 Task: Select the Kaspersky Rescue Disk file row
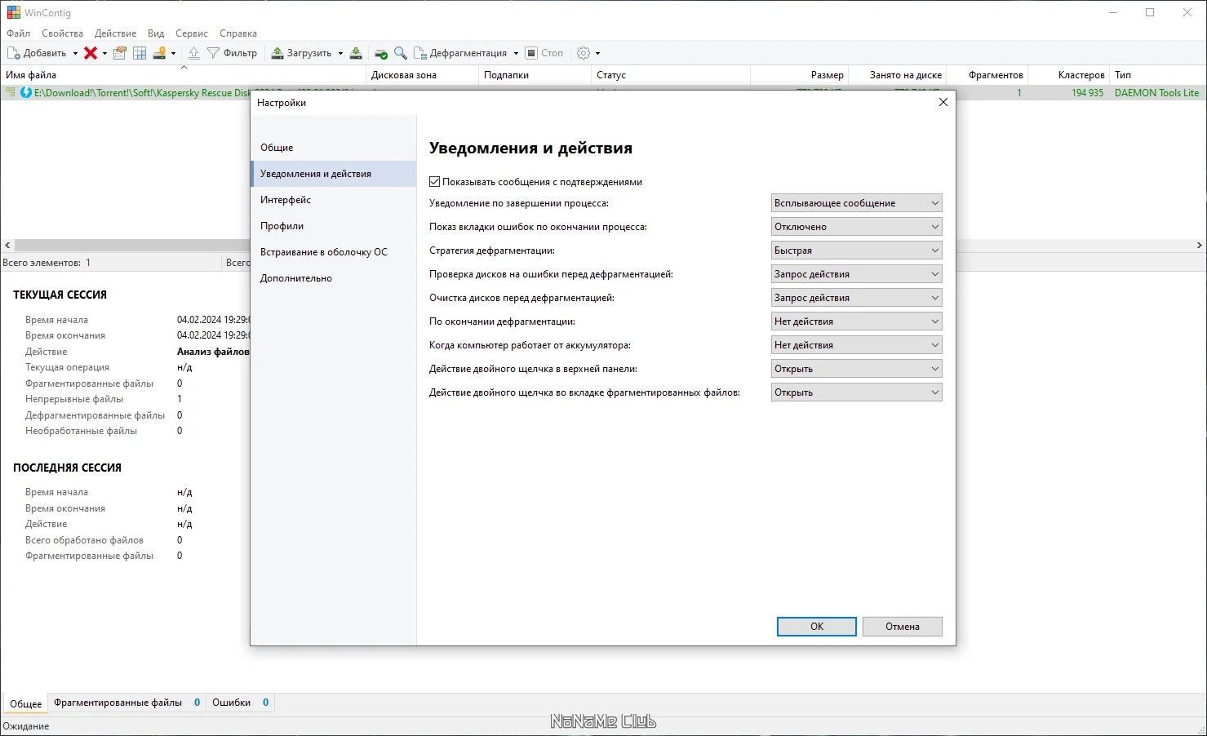603,93
